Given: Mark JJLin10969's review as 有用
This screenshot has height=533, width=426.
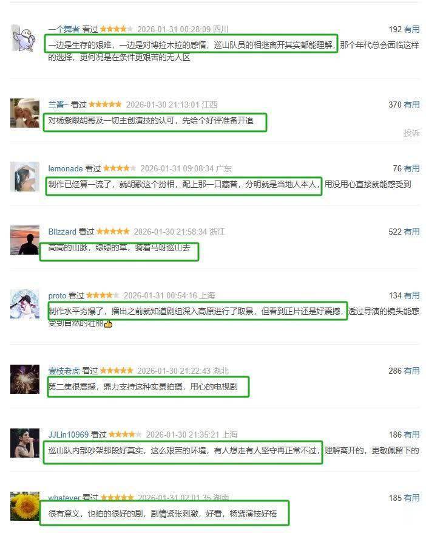Looking at the screenshot, I should (412, 435).
